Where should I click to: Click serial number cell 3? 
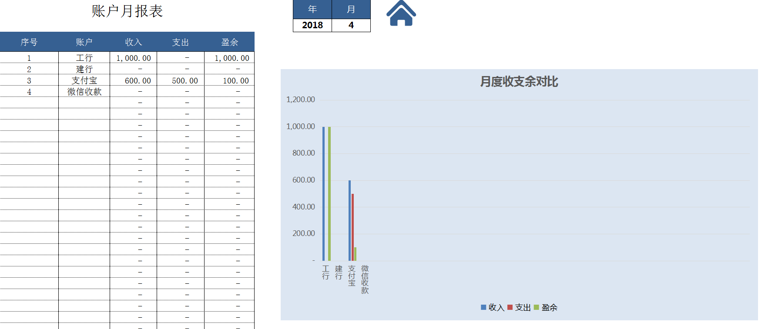tap(29, 80)
